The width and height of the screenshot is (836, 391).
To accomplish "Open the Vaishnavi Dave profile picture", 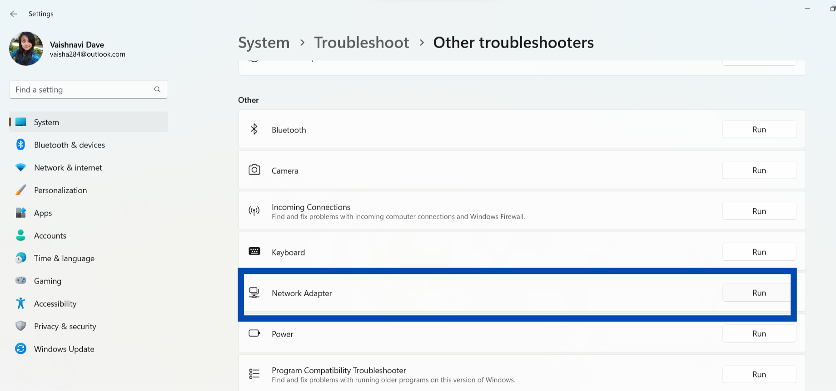I will pos(26,49).
